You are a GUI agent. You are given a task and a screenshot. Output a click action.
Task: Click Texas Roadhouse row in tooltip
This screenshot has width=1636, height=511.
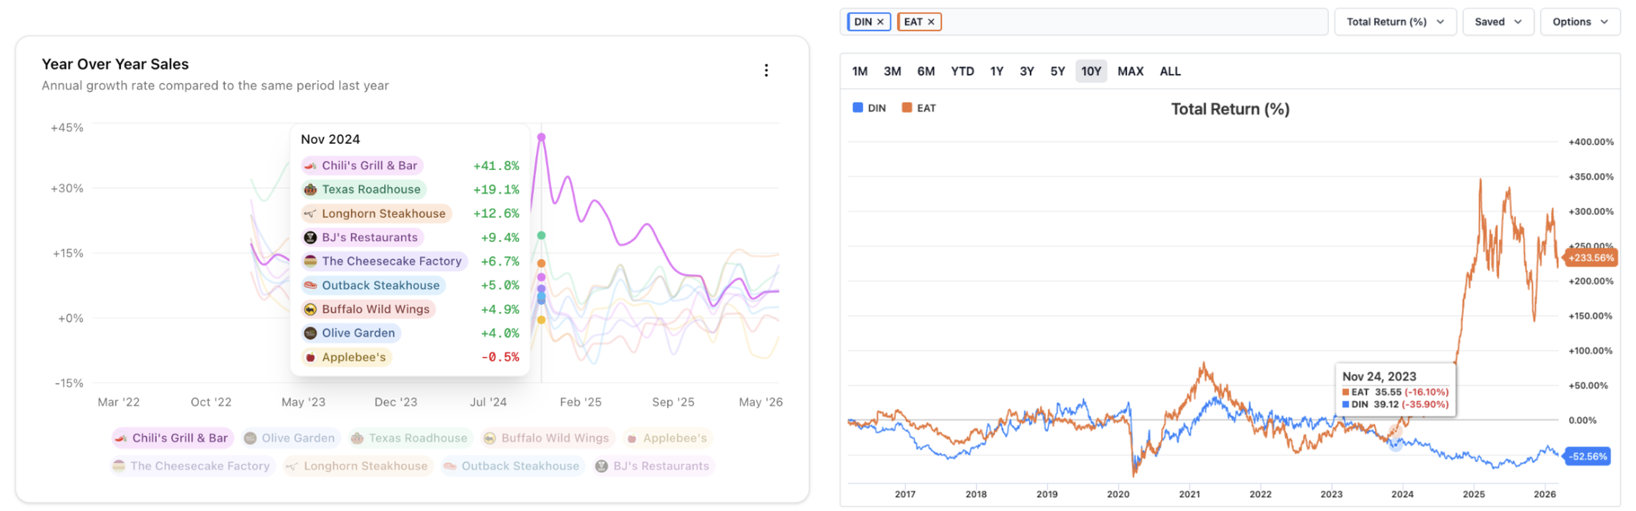point(410,189)
